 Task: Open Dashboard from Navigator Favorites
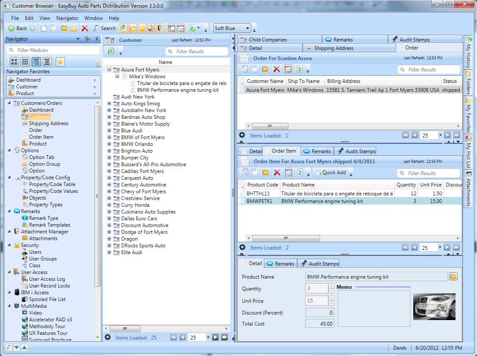28,79
